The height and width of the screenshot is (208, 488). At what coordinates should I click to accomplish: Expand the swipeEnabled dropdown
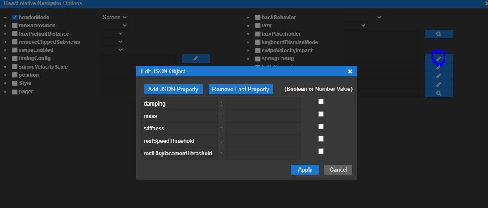coord(113,50)
